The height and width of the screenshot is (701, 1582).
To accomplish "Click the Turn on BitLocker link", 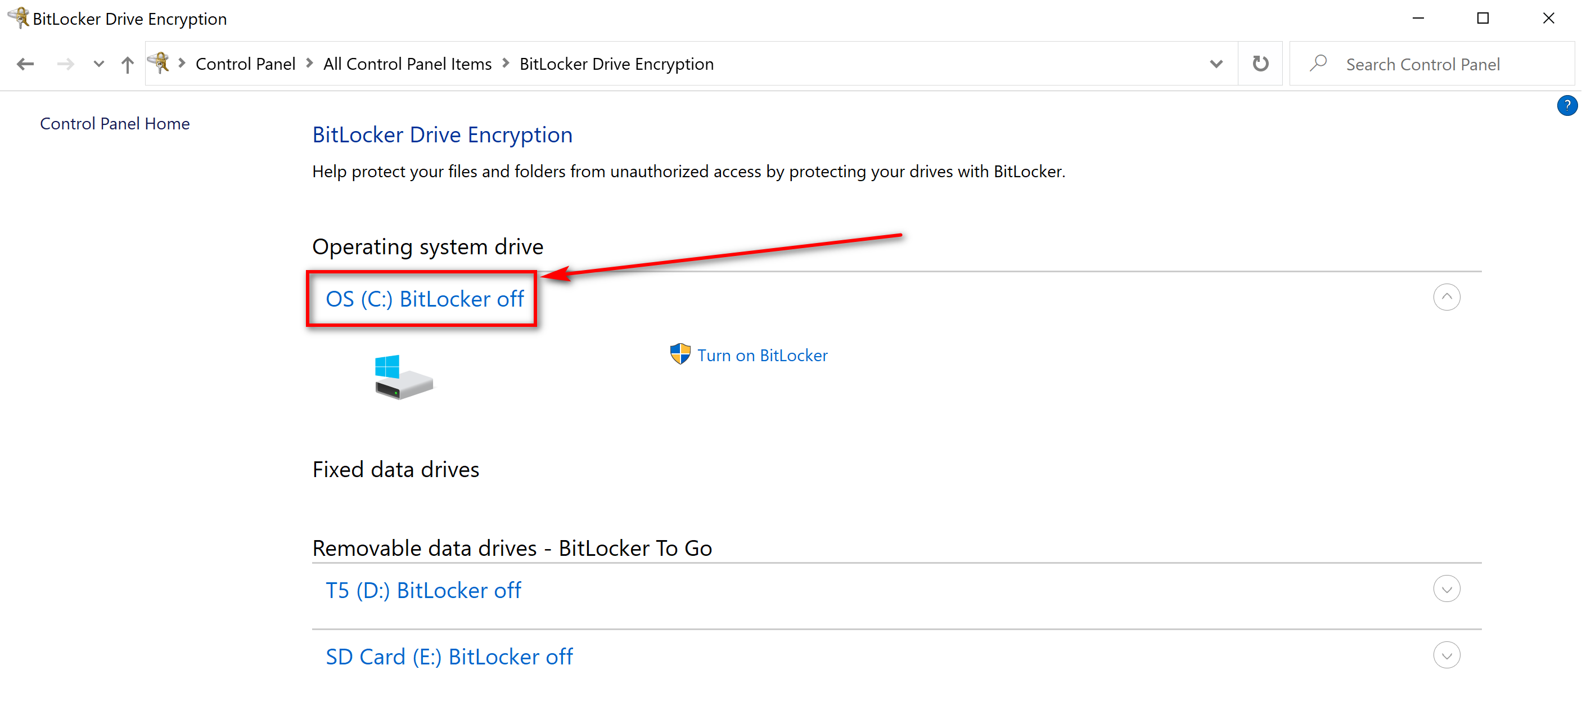I will pyautogui.click(x=762, y=355).
